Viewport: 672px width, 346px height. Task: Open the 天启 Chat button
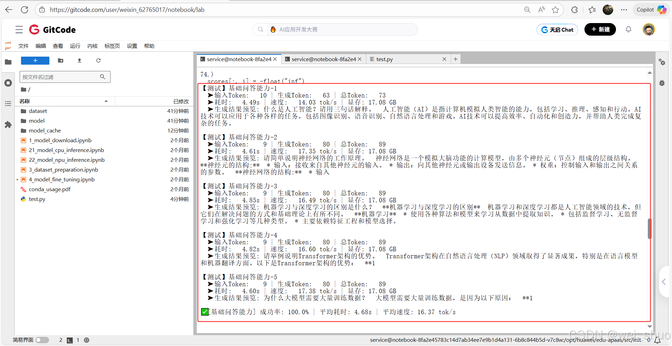[x=557, y=30]
